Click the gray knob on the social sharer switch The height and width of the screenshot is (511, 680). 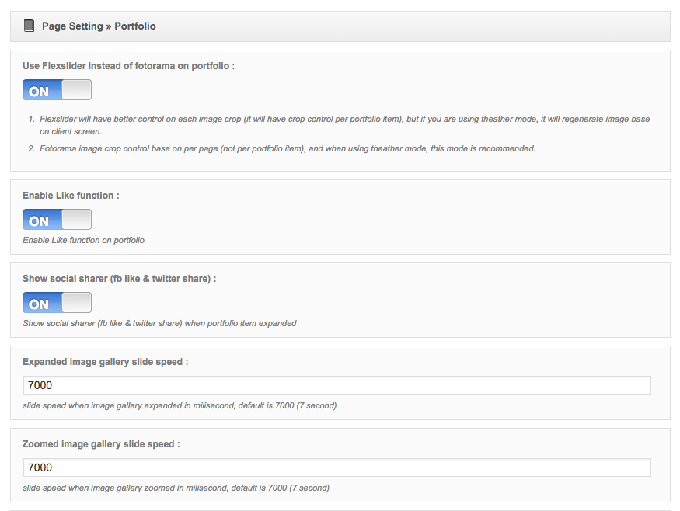point(76,303)
